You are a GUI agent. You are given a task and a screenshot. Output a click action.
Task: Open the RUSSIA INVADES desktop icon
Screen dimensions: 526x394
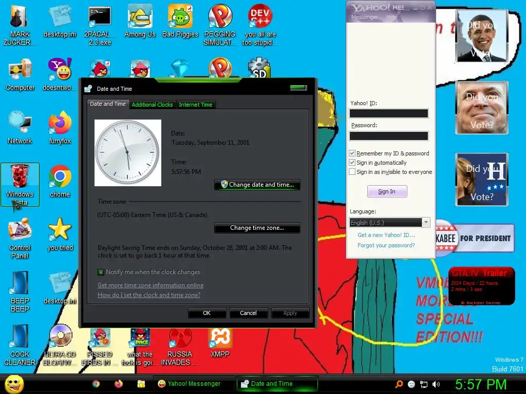click(x=180, y=347)
